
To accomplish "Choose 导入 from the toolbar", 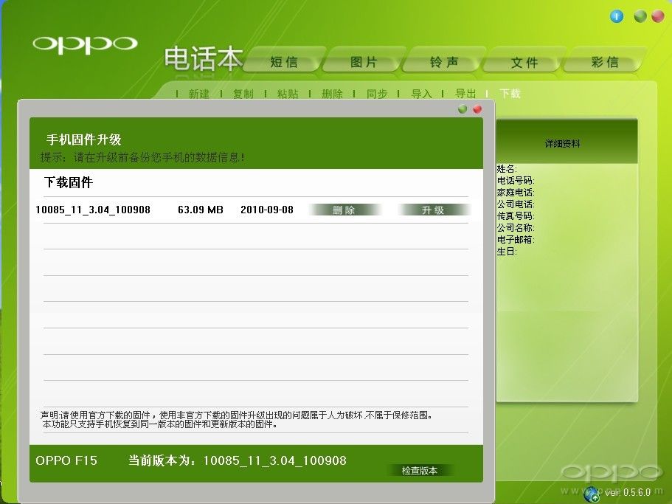I will [x=422, y=94].
